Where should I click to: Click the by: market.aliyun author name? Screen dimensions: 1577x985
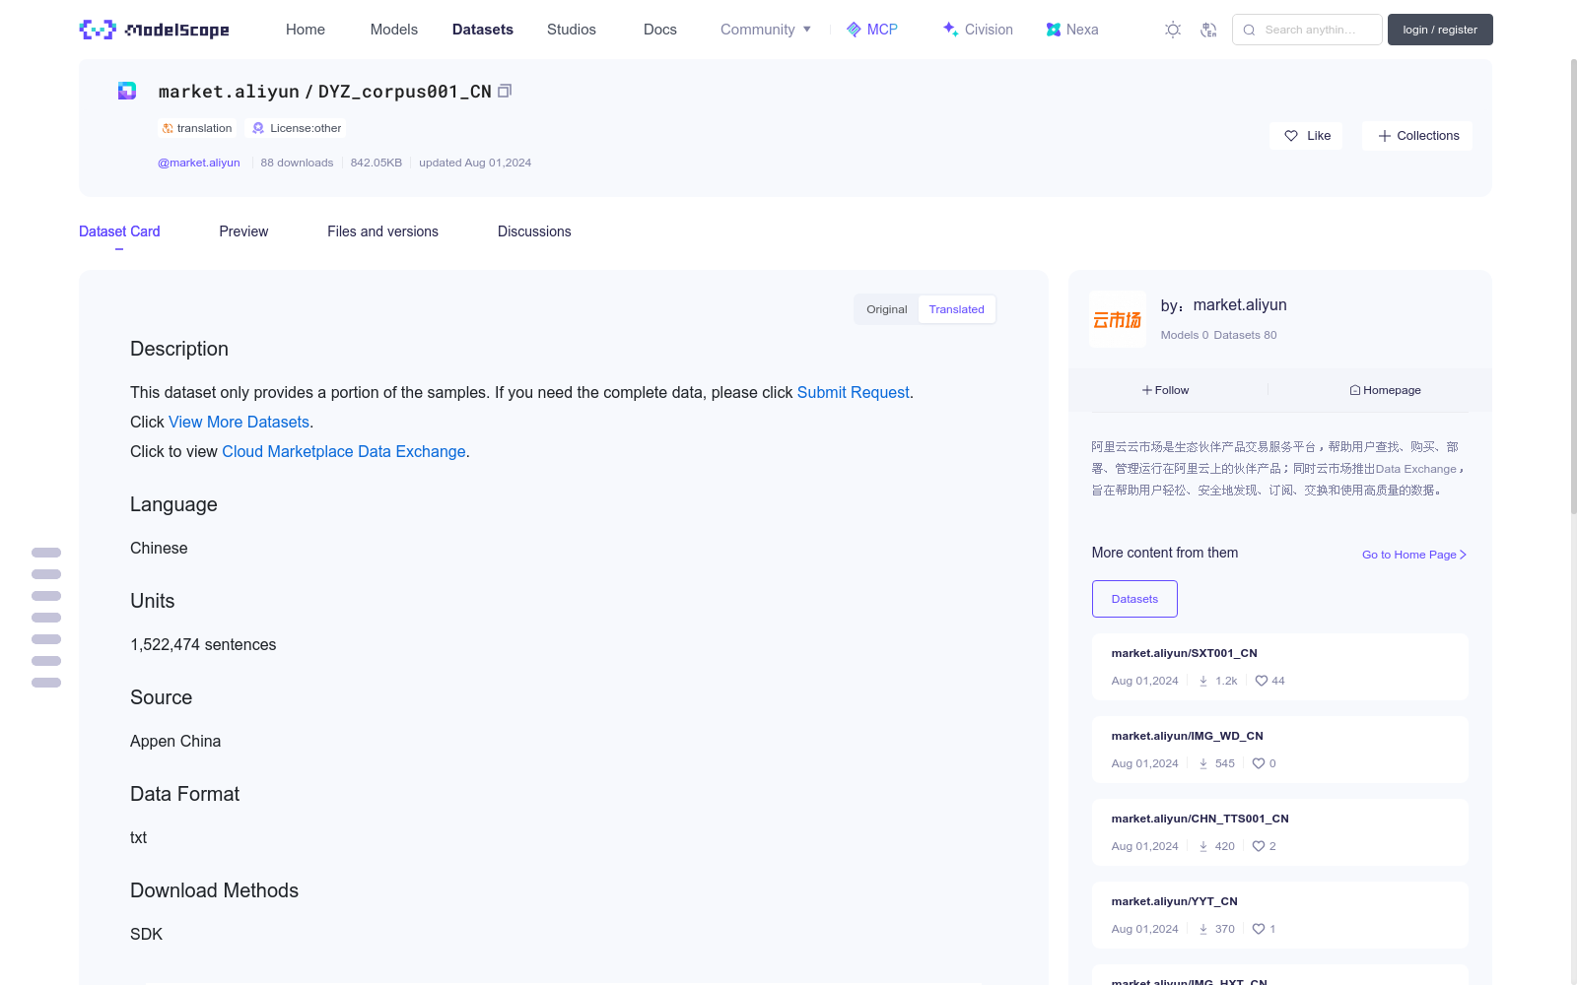click(x=1223, y=305)
